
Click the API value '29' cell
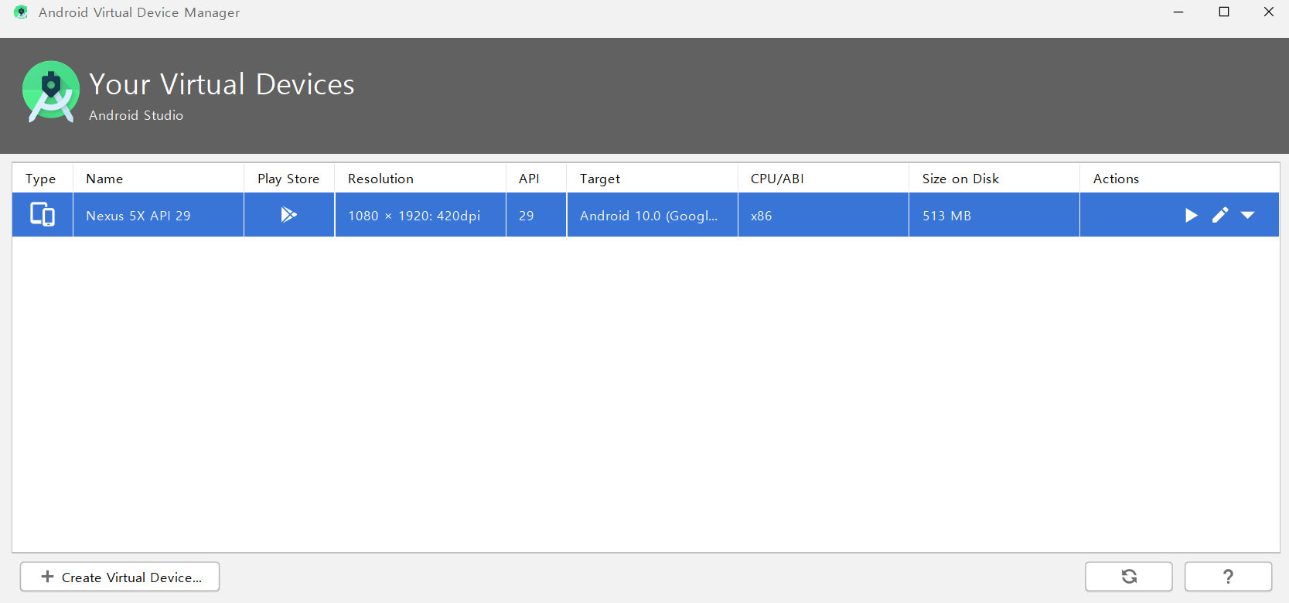pos(536,215)
